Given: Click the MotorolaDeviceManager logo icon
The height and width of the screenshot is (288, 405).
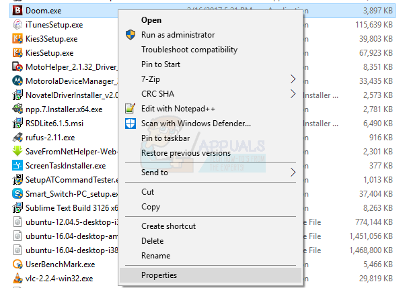Looking at the screenshot, I should pos(17,81).
